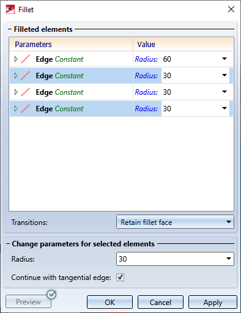Click the fourth Edge row's red line icon
The width and height of the screenshot is (241, 313).
coord(26,109)
